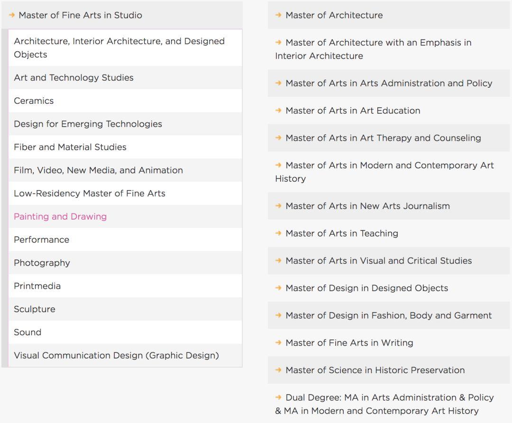Click arrow icon beside Master of Design in Designed Objects
This screenshot has height=423, width=512.
coord(278,288)
